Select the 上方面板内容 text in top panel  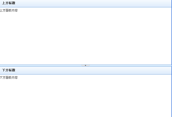[x=9, y=10]
